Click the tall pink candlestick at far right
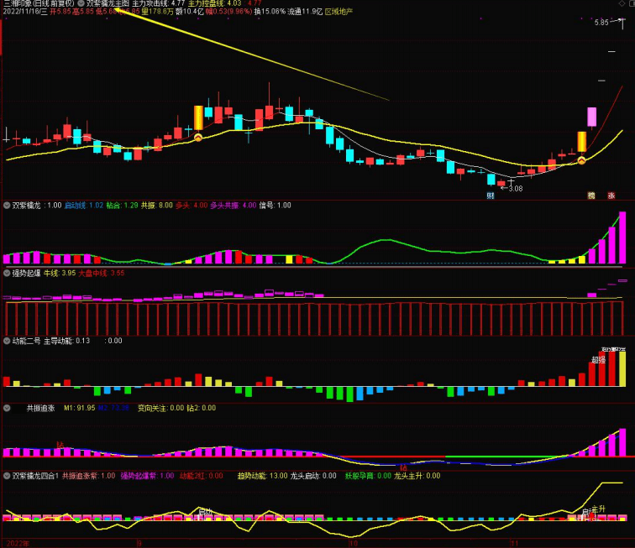The height and width of the screenshot is (548, 635). tap(591, 117)
